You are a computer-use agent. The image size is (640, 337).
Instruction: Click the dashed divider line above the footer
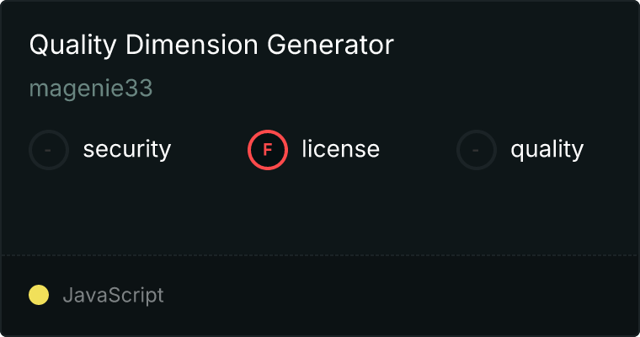point(320,254)
